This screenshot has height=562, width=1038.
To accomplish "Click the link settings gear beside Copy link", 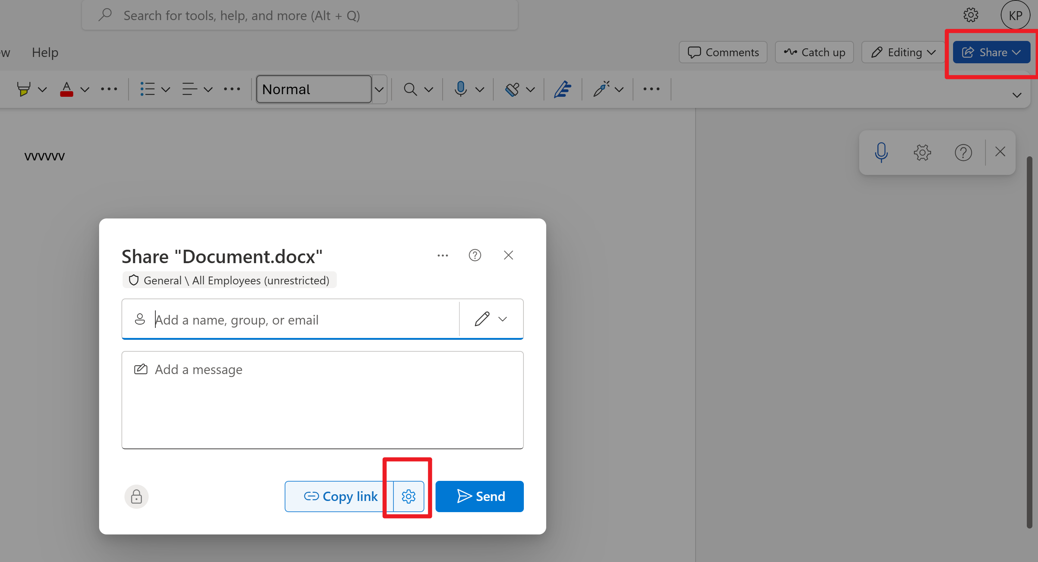I will point(408,496).
